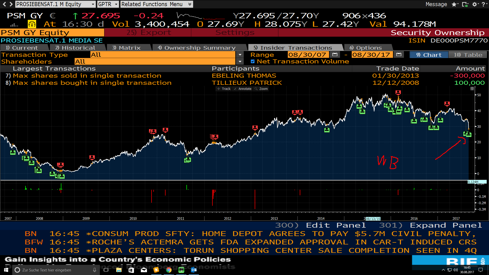Open end date calendar picker
This screenshot has width=489, height=275.
pyautogui.click(x=399, y=54)
